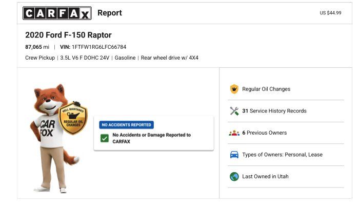Click the Gasoline fuel type text
Screen dimensions: 359x204
pyautogui.click(x=125, y=58)
